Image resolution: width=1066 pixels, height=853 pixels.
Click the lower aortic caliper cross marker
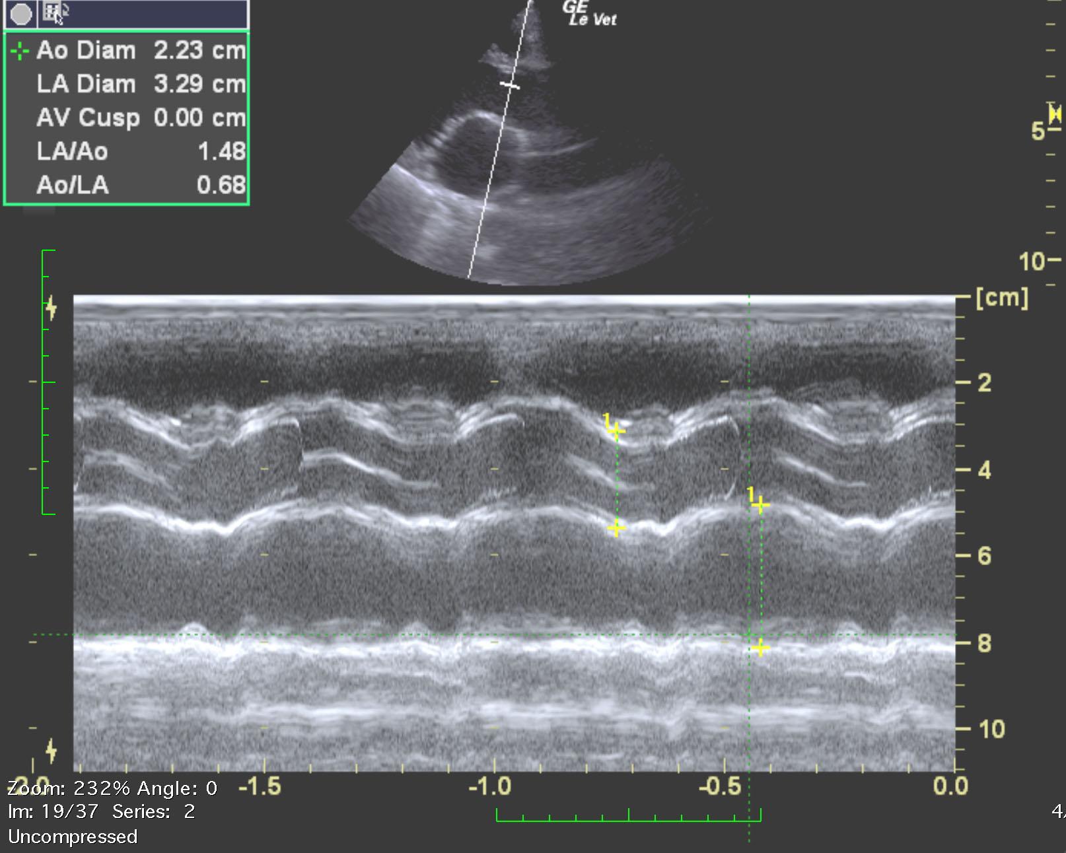click(616, 528)
